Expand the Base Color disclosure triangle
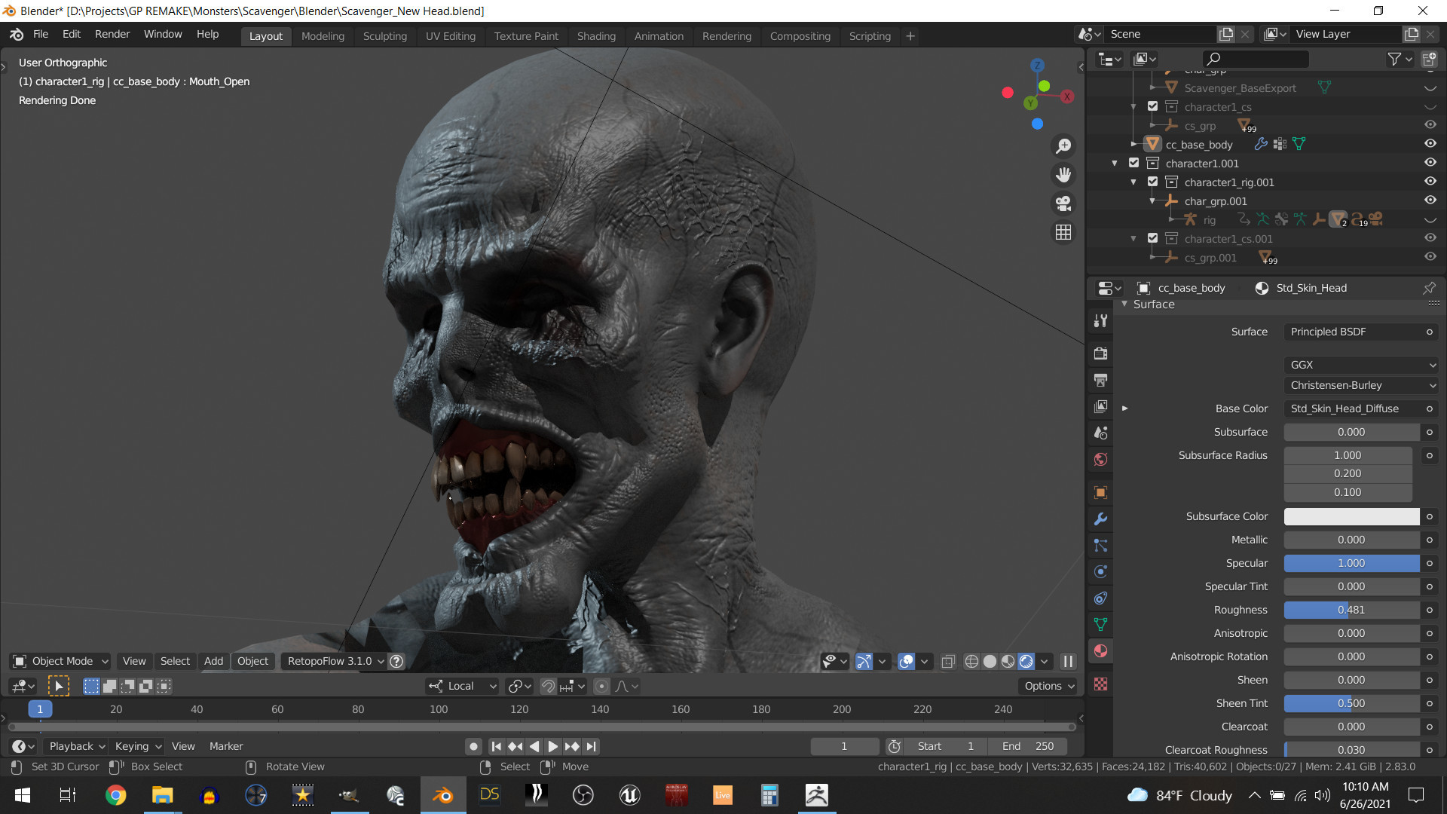 tap(1124, 409)
